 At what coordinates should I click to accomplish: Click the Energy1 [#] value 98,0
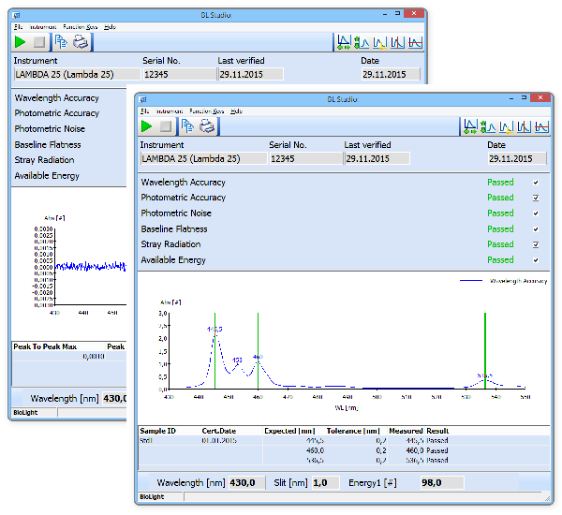tap(442, 483)
